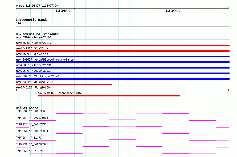This screenshot has height=157, width=237.
Task: Click the red bar under esv3680544
Action: (109, 96)
